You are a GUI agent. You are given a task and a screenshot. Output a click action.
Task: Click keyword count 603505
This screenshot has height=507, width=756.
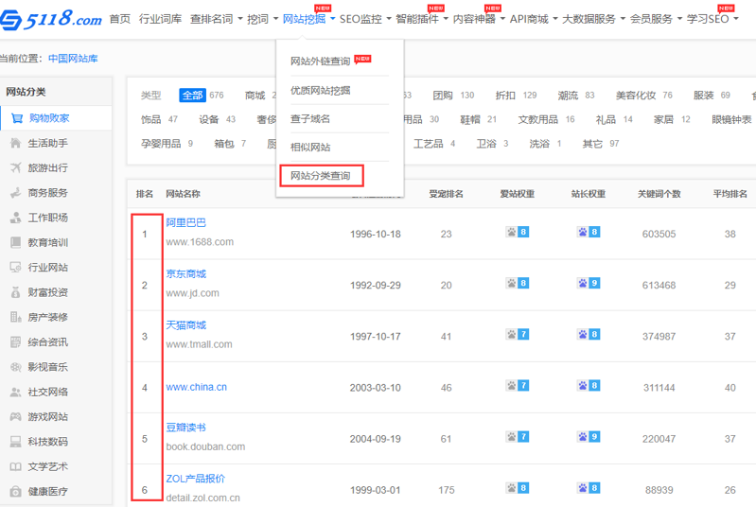[659, 234]
